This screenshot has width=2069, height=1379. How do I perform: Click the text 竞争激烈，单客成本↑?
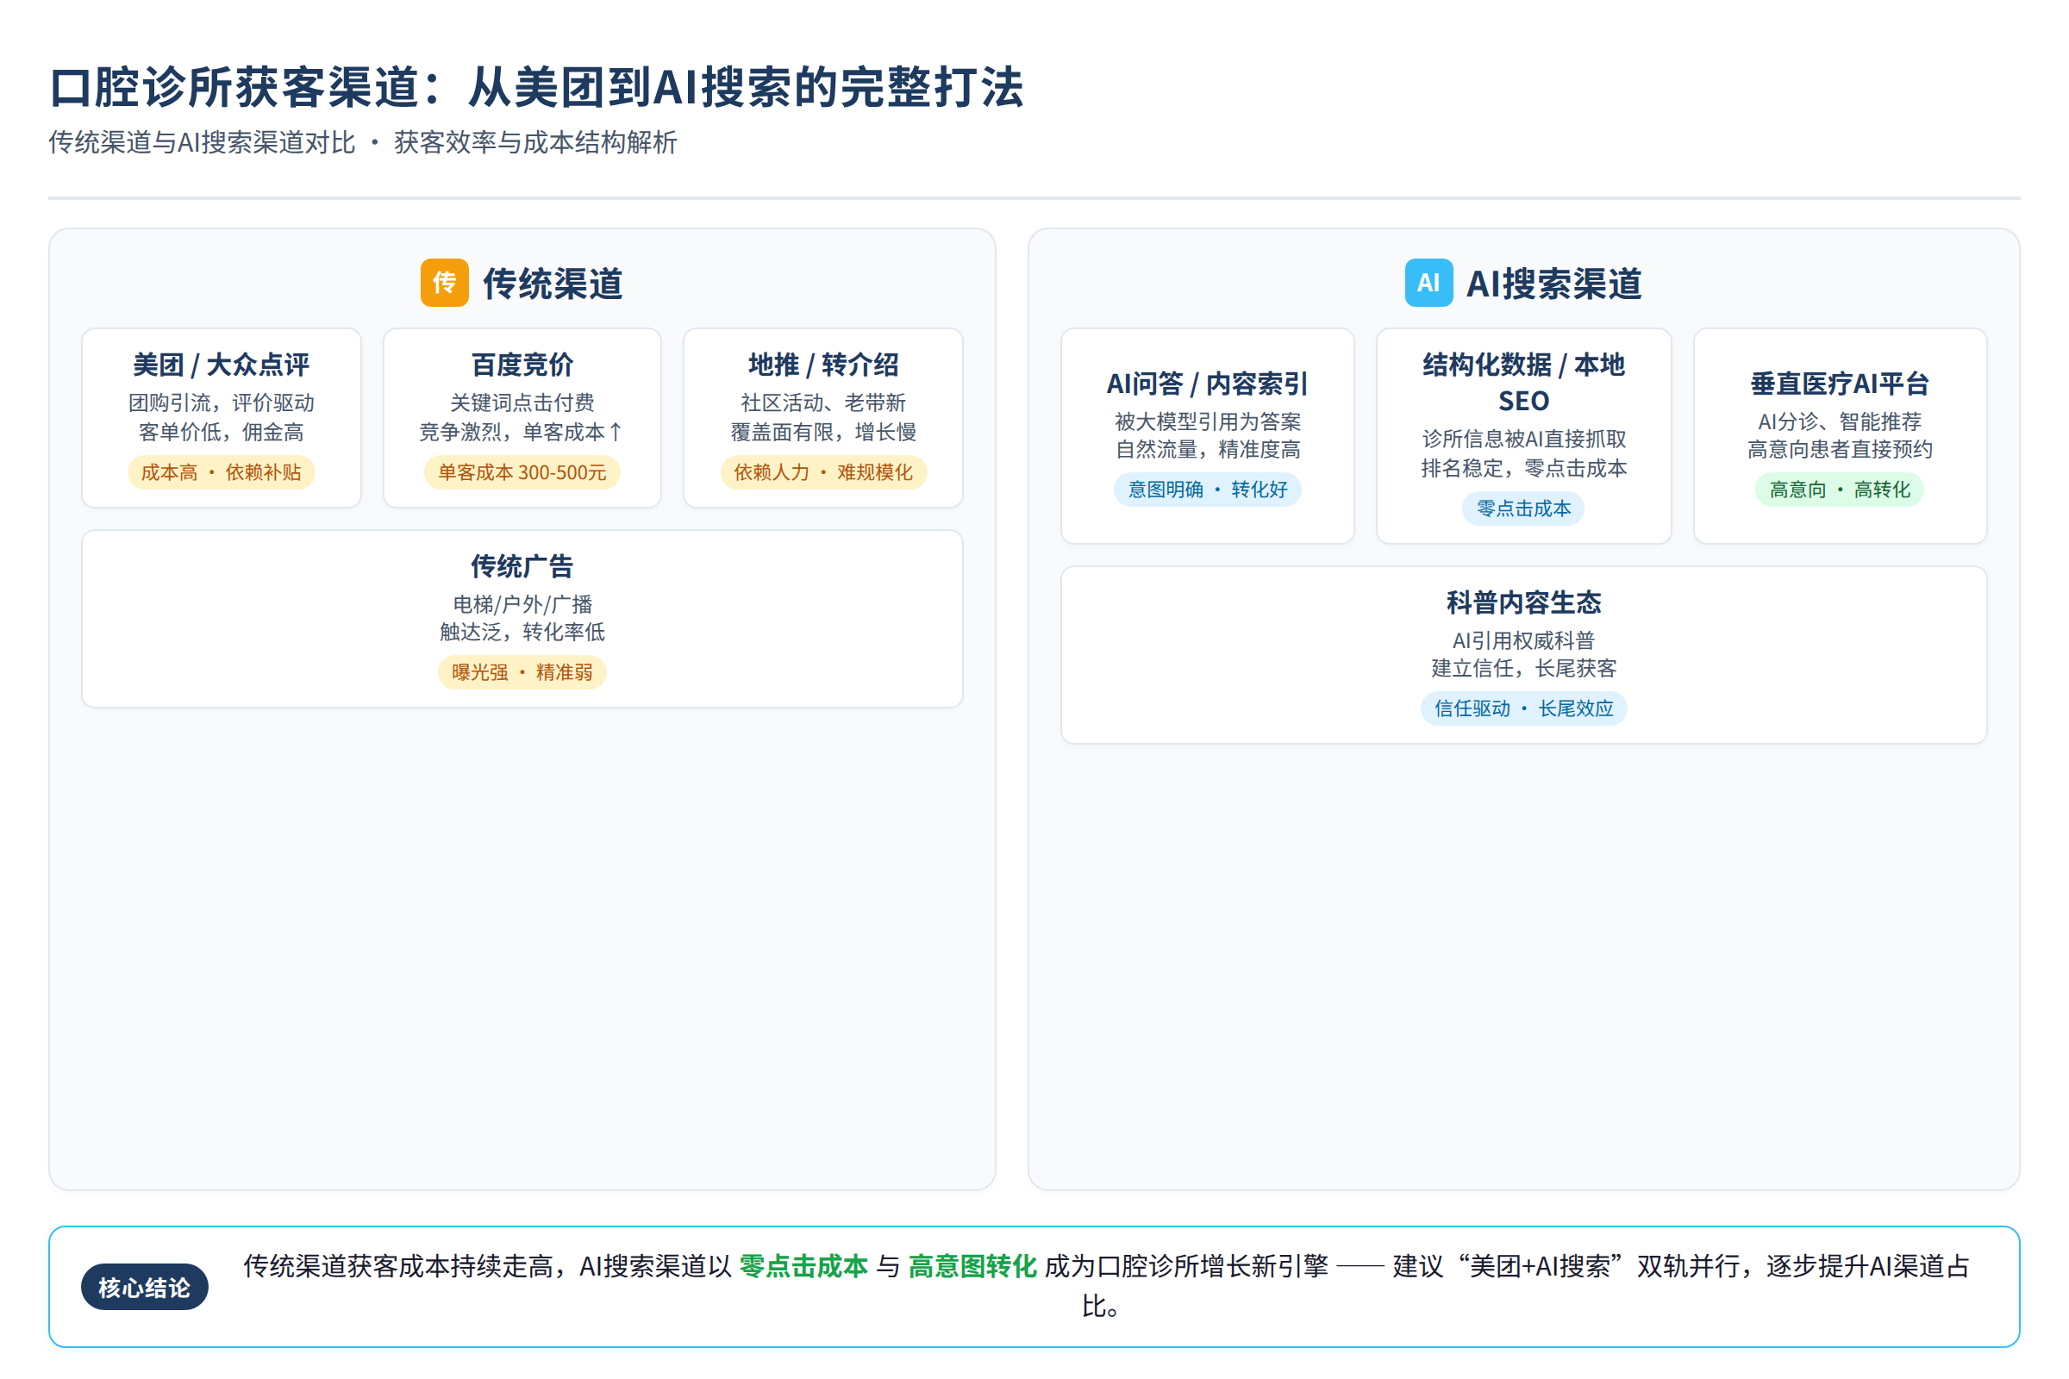pos(522,432)
